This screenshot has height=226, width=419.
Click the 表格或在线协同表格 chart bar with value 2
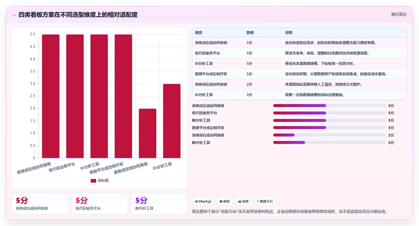pyautogui.click(x=148, y=133)
